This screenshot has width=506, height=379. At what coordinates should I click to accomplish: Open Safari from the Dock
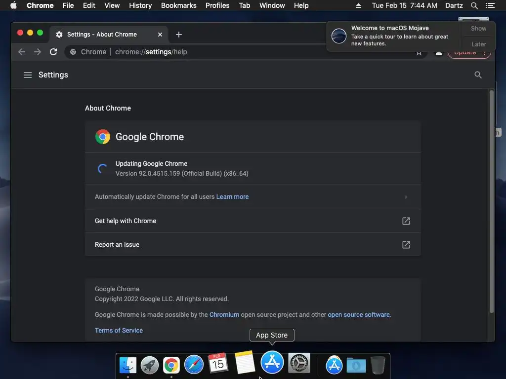pyautogui.click(x=194, y=365)
